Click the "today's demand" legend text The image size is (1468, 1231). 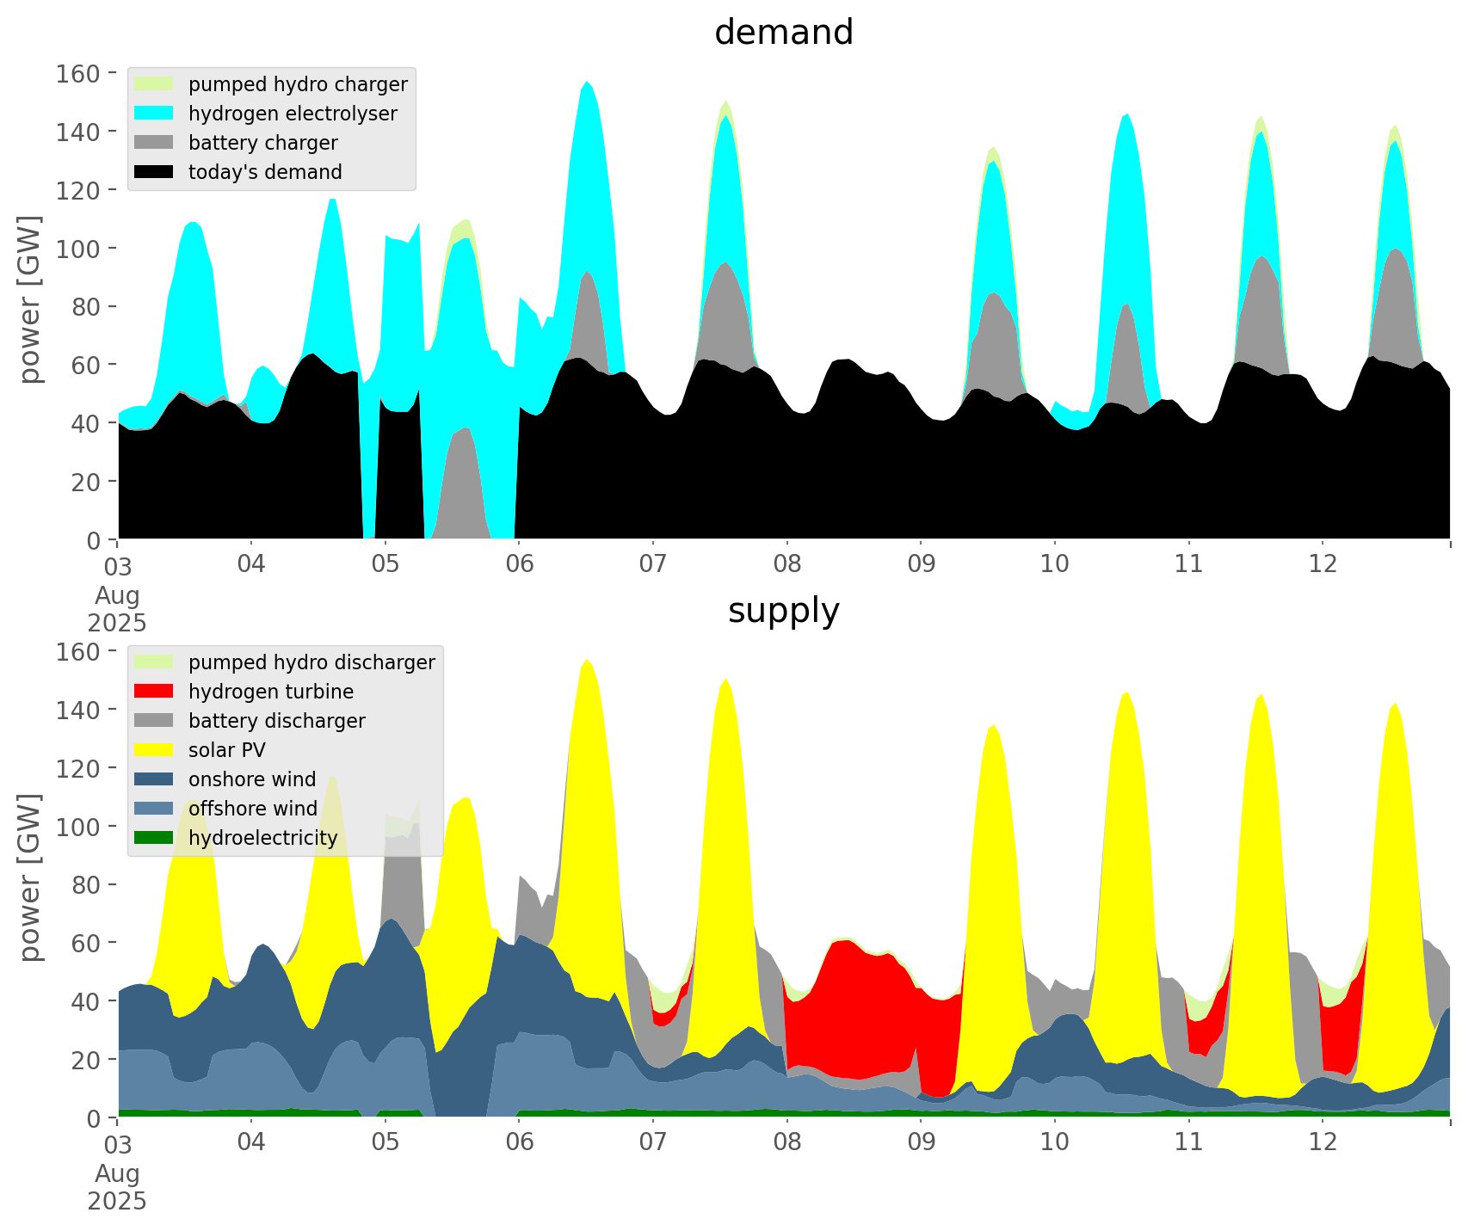265,172
